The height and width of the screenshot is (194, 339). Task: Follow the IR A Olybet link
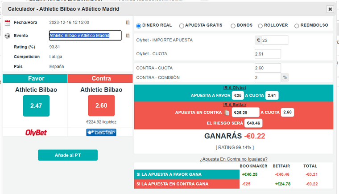235,88
